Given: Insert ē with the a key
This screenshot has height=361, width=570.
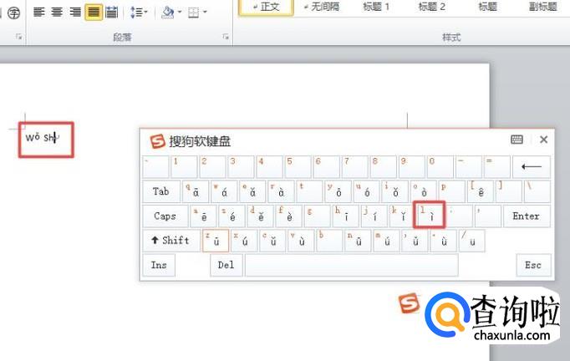Looking at the screenshot, I should 203,216.
